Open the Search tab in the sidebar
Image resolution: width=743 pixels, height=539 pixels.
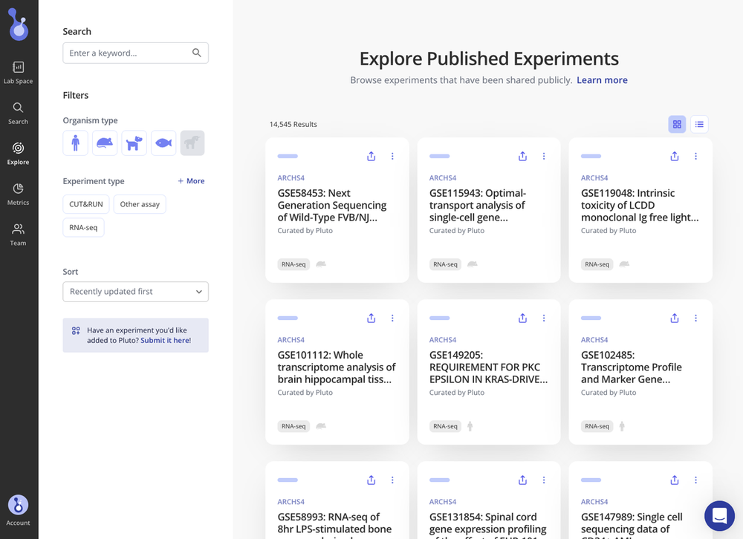pyautogui.click(x=18, y=113)
